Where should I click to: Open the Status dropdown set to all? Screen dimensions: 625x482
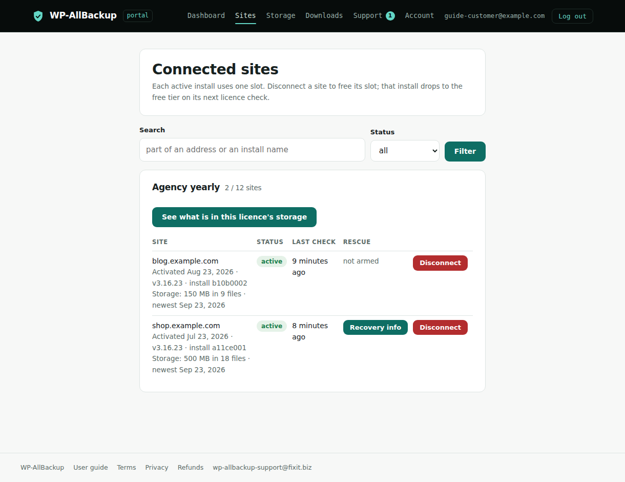[405, 151]
